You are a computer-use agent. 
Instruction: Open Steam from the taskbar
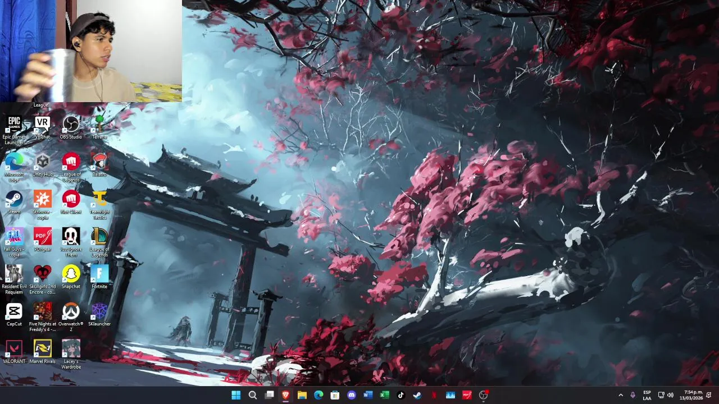417,395
